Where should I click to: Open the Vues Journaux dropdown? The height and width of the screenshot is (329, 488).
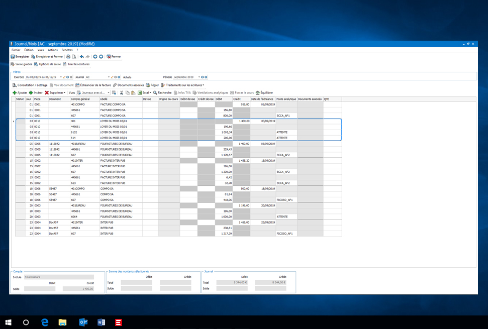coord(109,93)
